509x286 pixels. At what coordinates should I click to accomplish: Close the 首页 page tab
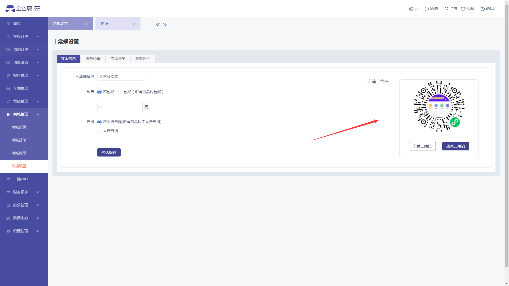click(x=134, y=24)
